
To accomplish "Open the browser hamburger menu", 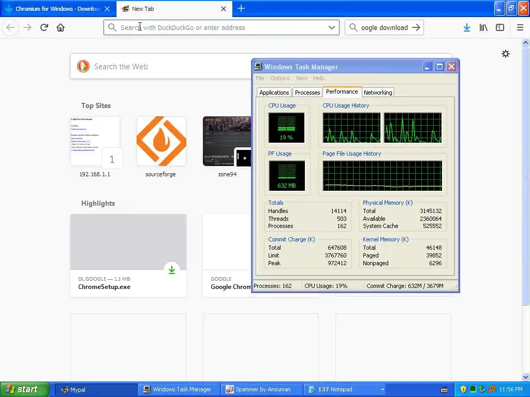I will click(520, 27).
